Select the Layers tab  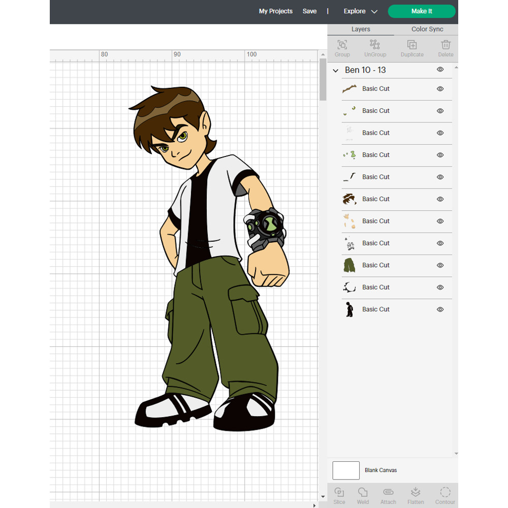361,29
